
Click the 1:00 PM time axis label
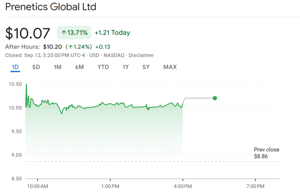pos(110,186)
